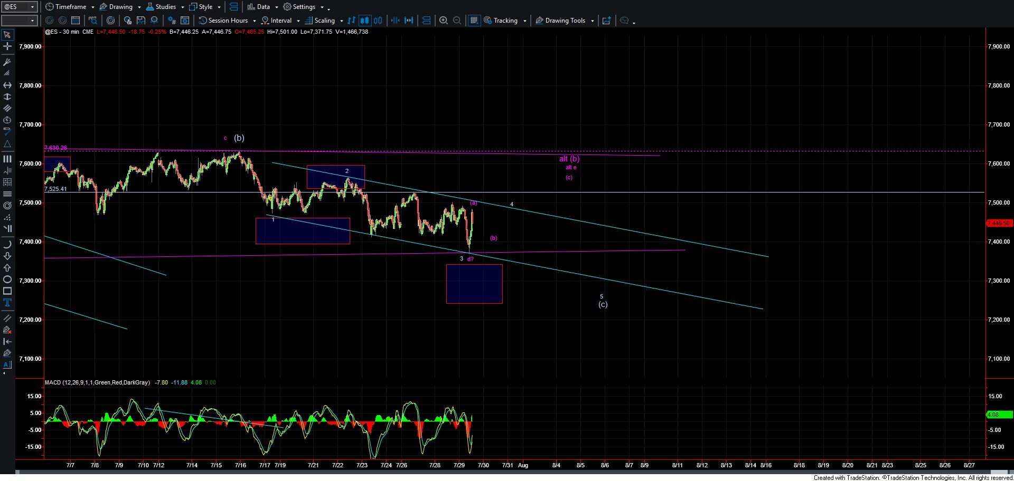Open the Timeframe menu
The width and height of the screenshot is (1014, 481).
click(66, 7)
